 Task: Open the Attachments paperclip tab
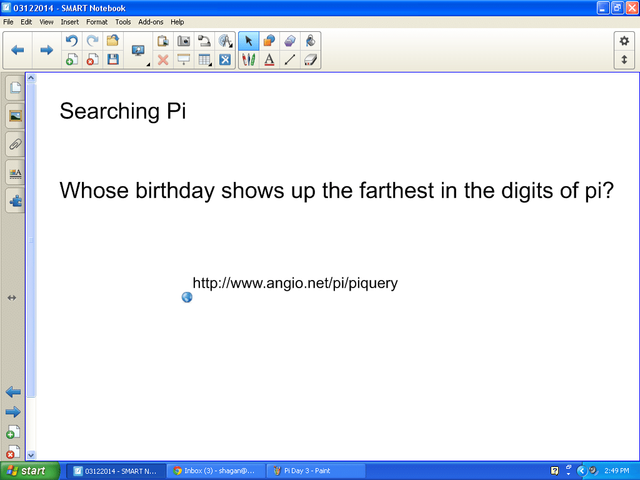pos(15,144)
